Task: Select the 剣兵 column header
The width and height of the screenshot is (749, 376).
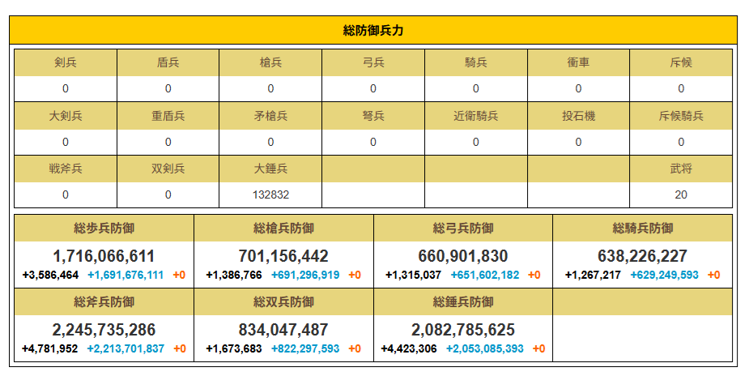Action: pyautogui.click(x=66, y=62)
